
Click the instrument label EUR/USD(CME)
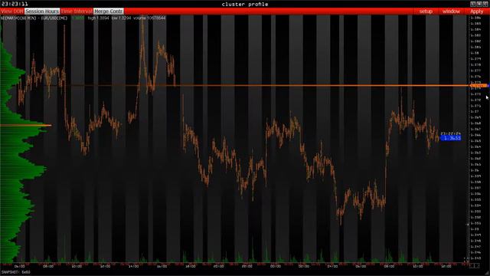point(54,18)
